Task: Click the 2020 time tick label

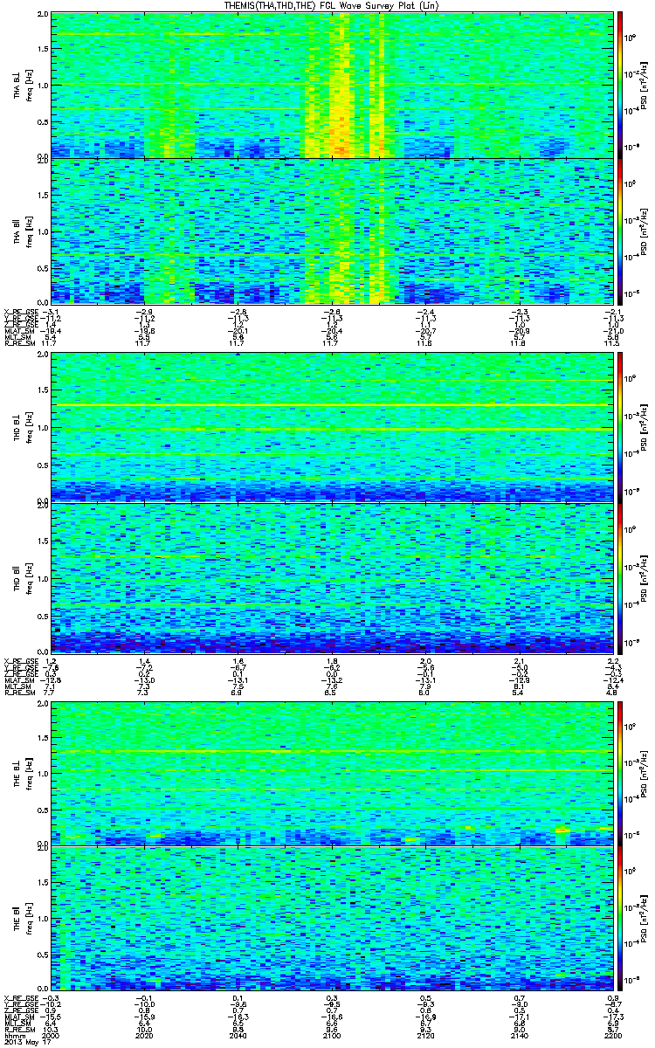Action: pos(145,1036)
